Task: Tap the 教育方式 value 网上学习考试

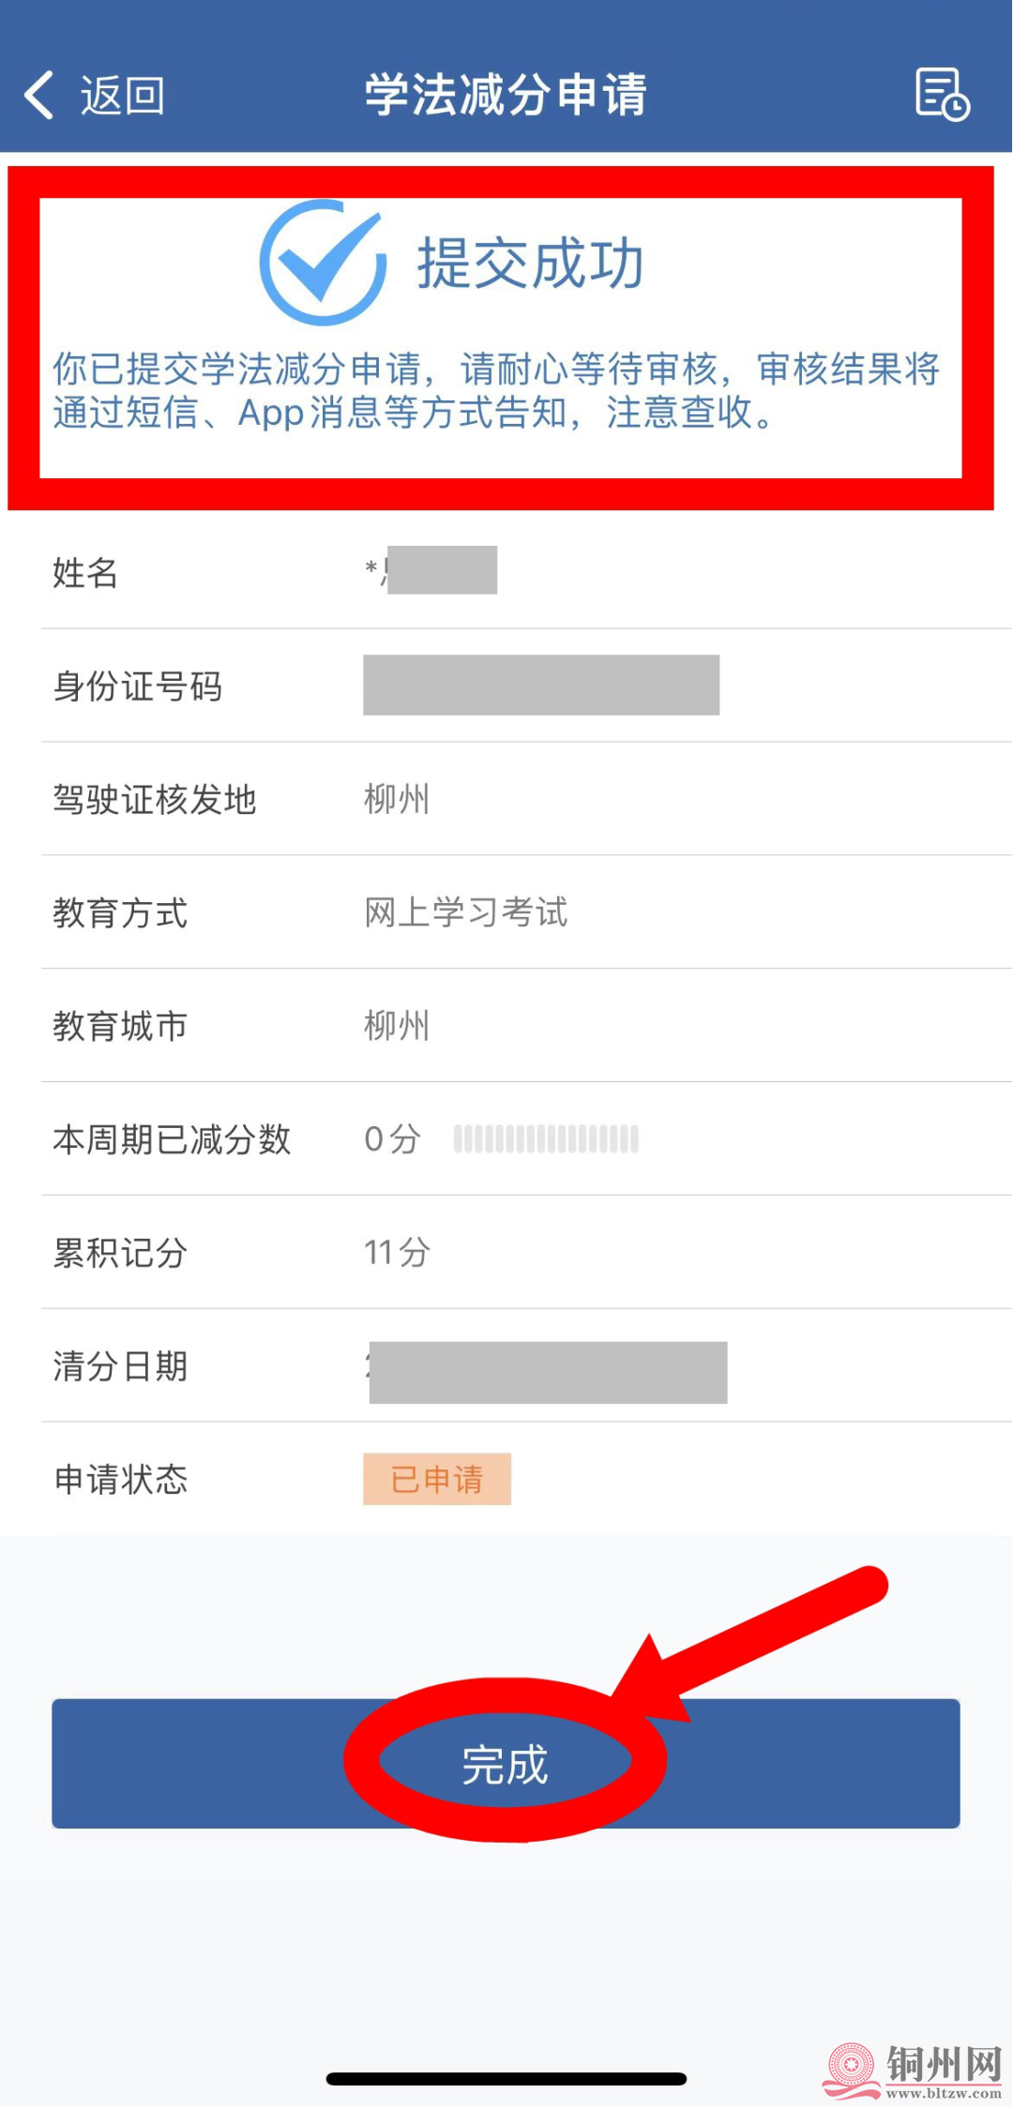Action: (466, 912)
